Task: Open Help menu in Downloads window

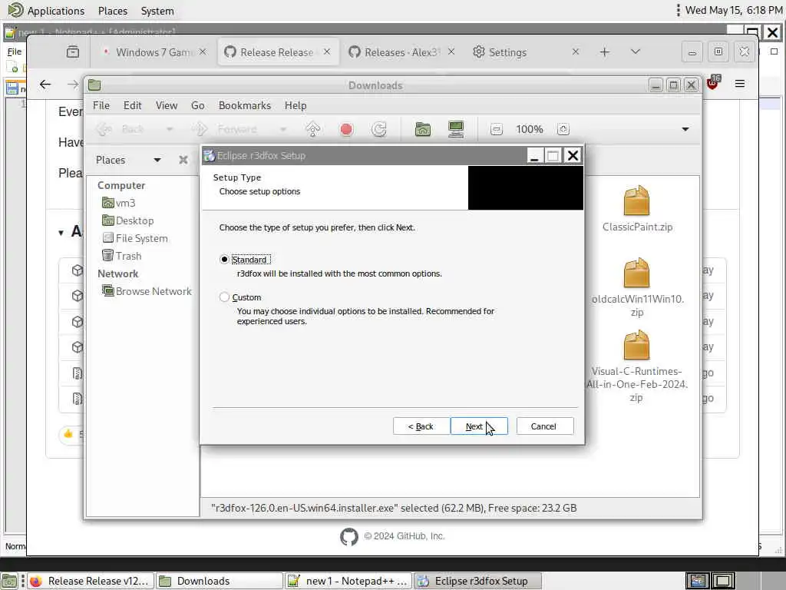Action: pyautogui.click(x=296, y=105)
